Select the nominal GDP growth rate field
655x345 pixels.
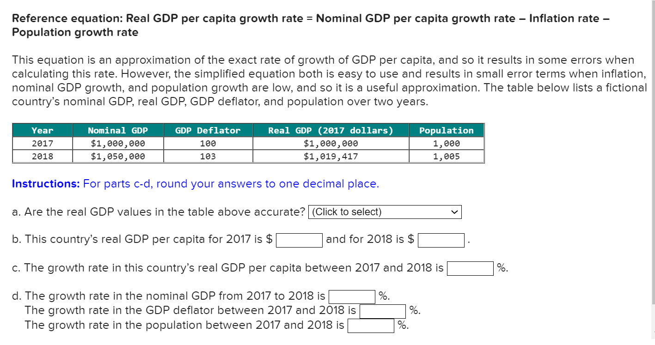pyautogui.click(x=351, y=296)
